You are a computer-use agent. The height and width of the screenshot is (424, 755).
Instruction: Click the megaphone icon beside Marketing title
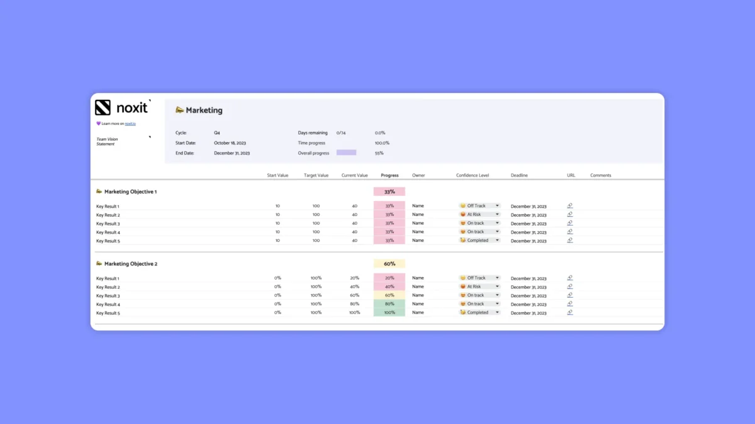point(179,110)
